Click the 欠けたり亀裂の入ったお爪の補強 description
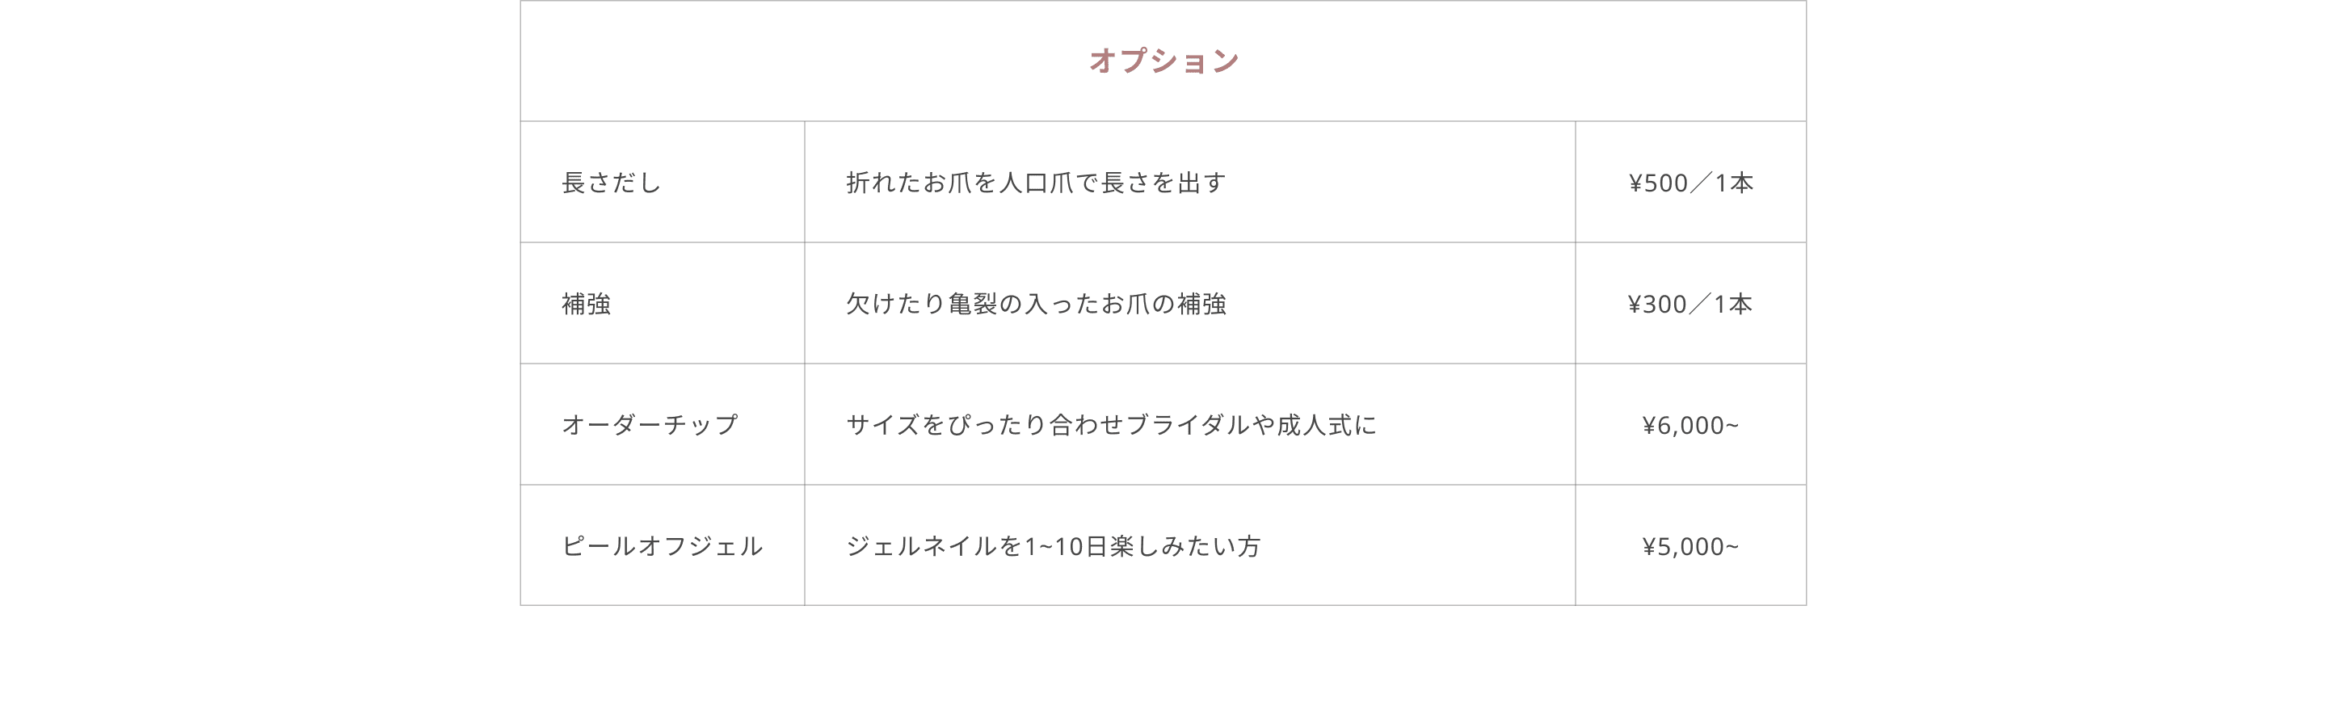The height and width of the screenshot is (715, 2327). pyautogui.click(x=1035, y=303)
